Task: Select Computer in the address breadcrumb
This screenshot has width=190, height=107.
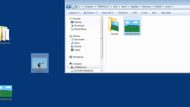Action: point(89,7)
